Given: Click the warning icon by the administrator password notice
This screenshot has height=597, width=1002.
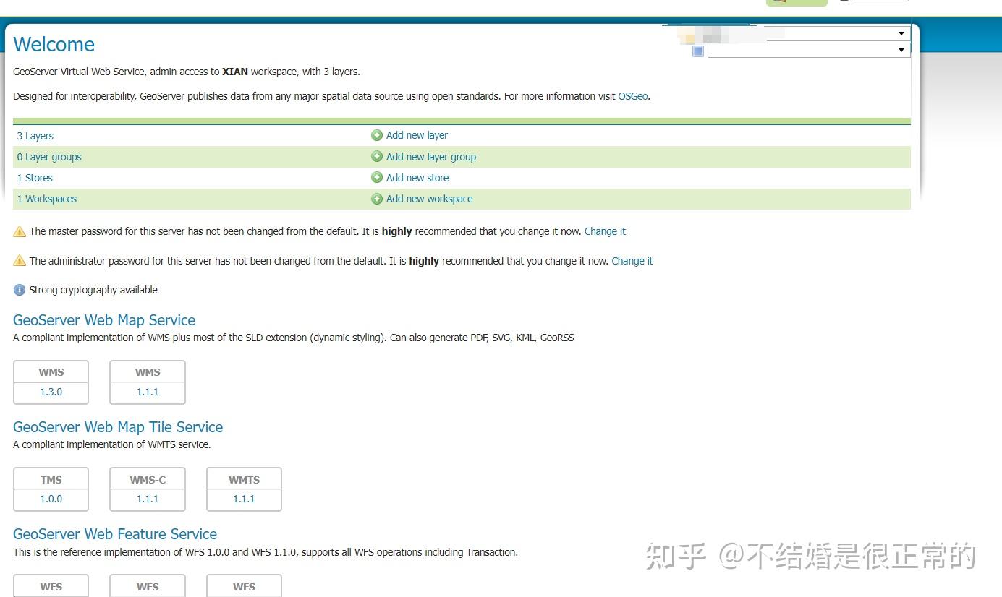Looking at the screenshot, I should (x=19, y=260).
